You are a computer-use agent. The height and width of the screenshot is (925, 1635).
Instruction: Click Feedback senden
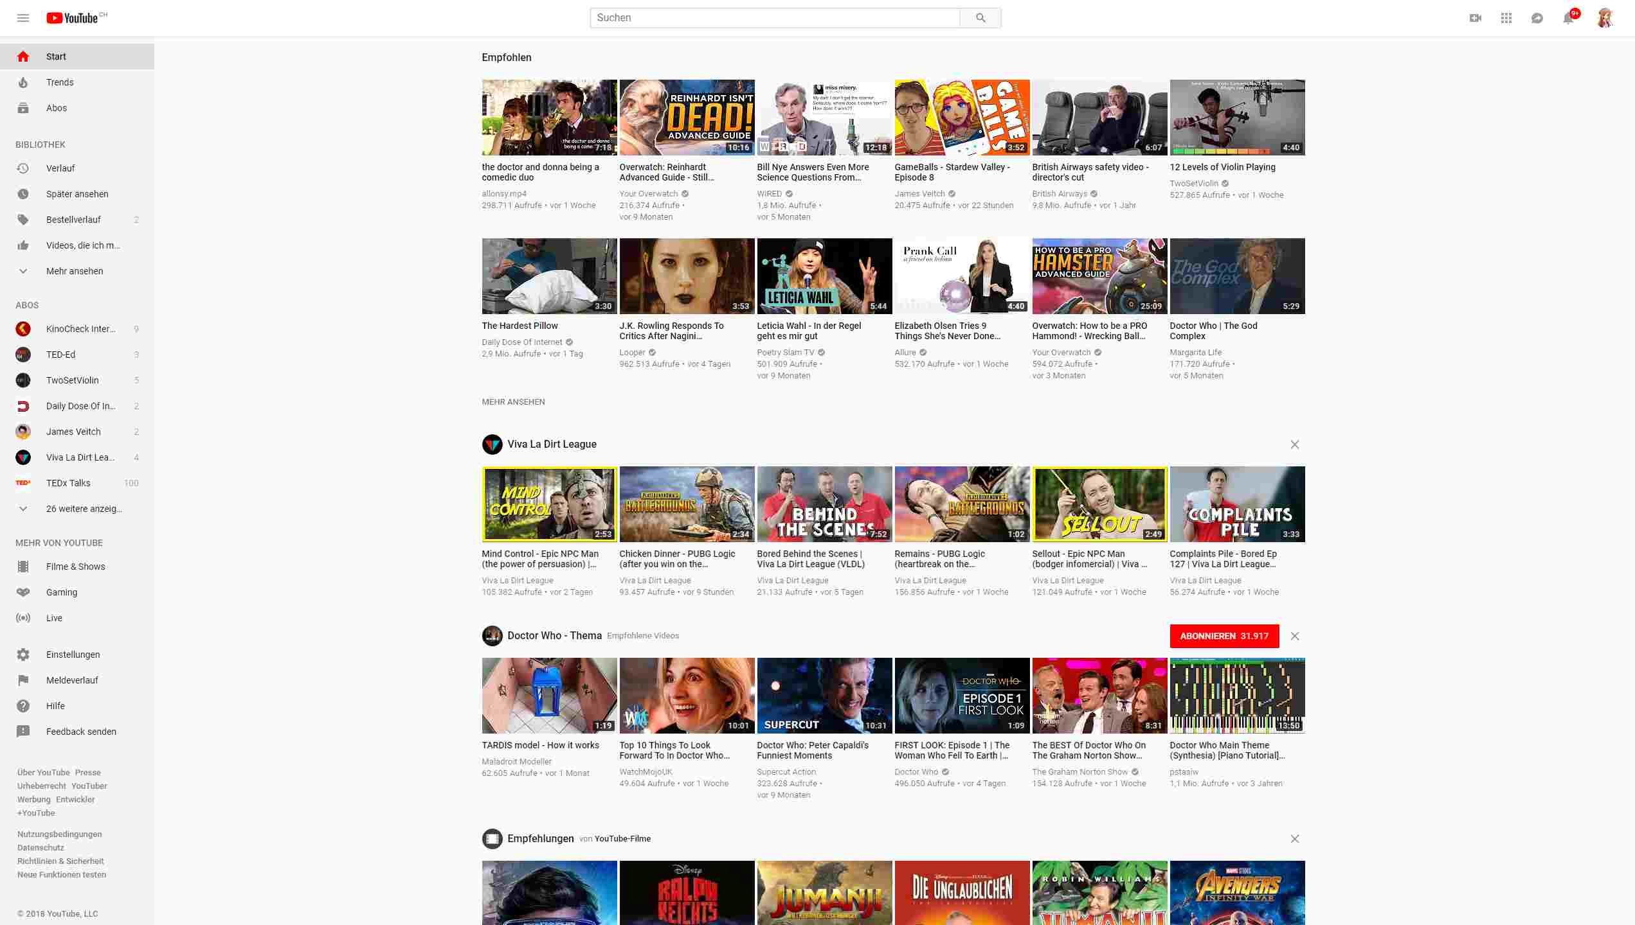click(77, 732)
